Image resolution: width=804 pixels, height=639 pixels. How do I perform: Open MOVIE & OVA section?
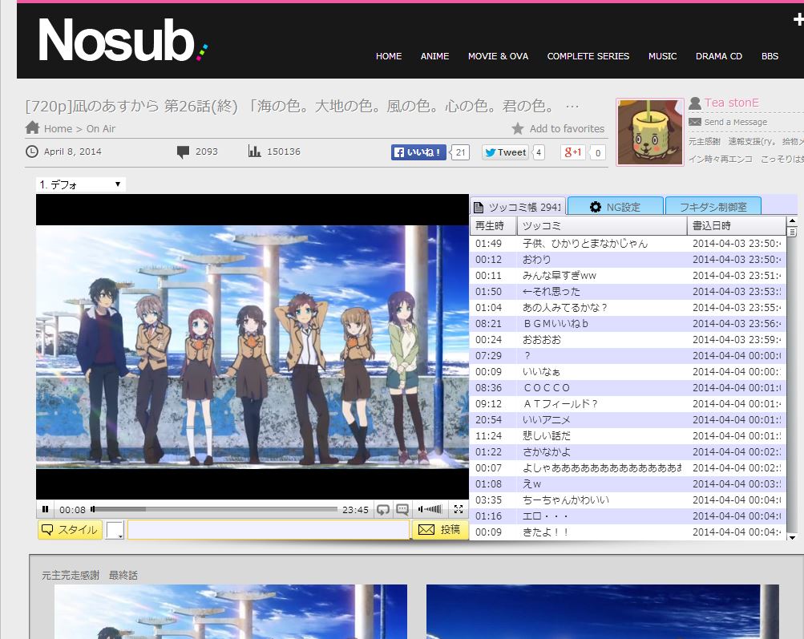pos(498,56)
